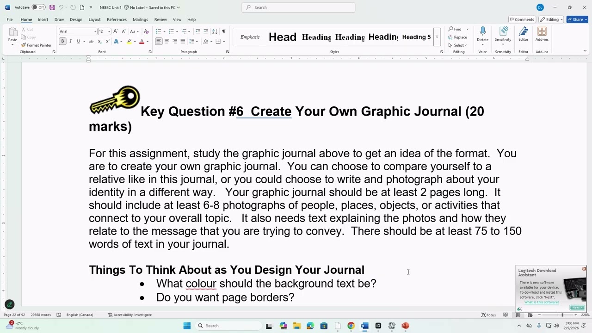Open the Add-ins icon
The width and height of the screenshot is (592, 333).
(x=542, y=34)
